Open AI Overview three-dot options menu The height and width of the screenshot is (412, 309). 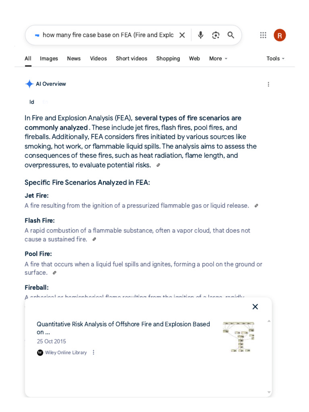[x=268, y=84]
